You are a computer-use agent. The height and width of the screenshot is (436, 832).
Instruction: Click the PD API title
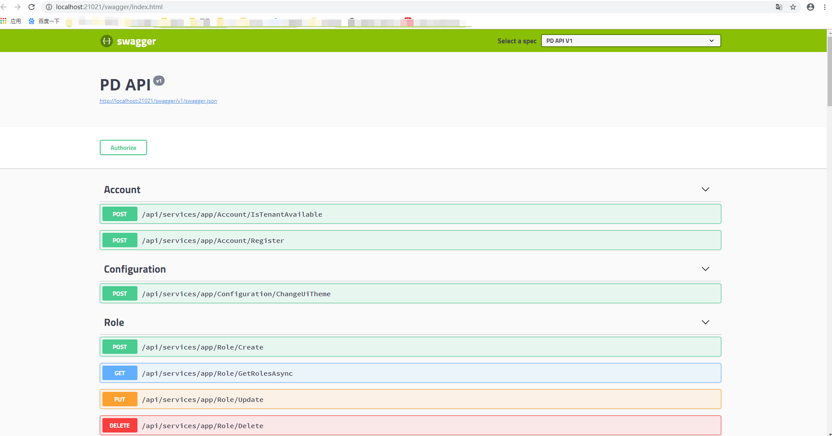pos(125,85)
